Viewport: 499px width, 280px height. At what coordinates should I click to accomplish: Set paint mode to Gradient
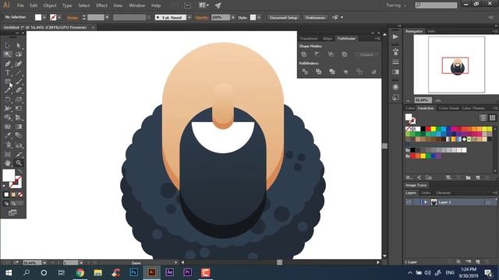point(13,194)
